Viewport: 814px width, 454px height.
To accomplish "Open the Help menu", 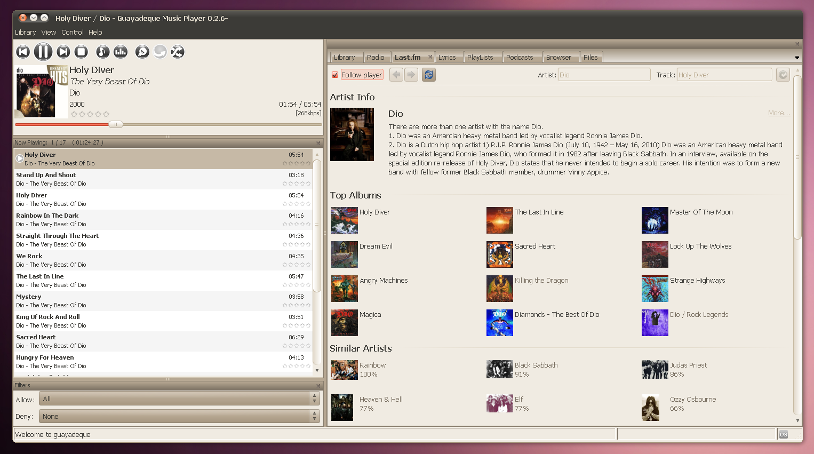I will pos(95,33).
